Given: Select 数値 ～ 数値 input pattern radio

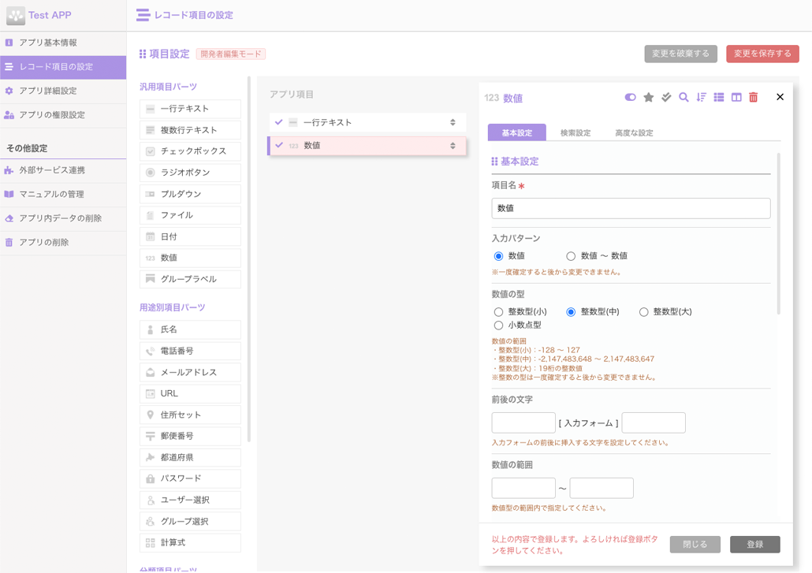Looking at the screenshot, I should [x=571, y=256].
